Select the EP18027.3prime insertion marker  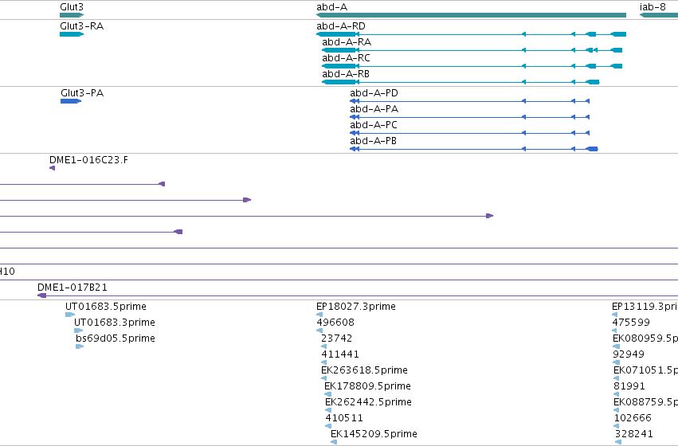click(319, 315)
